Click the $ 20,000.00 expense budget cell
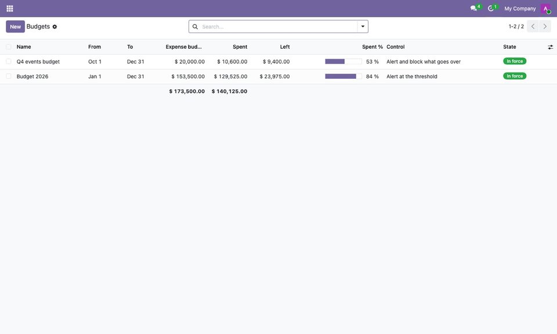This screenshot has width=557, height=334. 190,62
